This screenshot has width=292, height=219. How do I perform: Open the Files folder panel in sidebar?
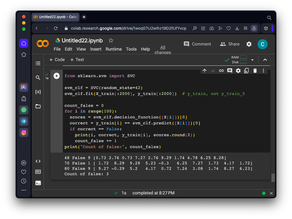coord(38,106)
